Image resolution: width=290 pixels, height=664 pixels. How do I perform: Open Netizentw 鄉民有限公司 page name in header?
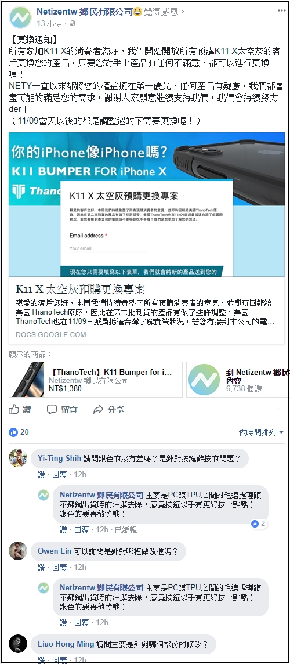click(85, 12)
